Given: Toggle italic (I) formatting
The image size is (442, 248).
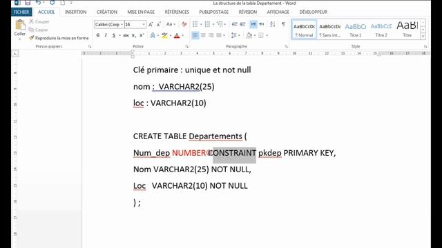Looking at the screenshot, I should [x=106, y=35].
